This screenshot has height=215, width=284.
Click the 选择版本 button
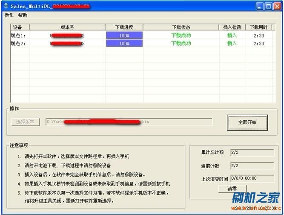click(x=26, y=122)
